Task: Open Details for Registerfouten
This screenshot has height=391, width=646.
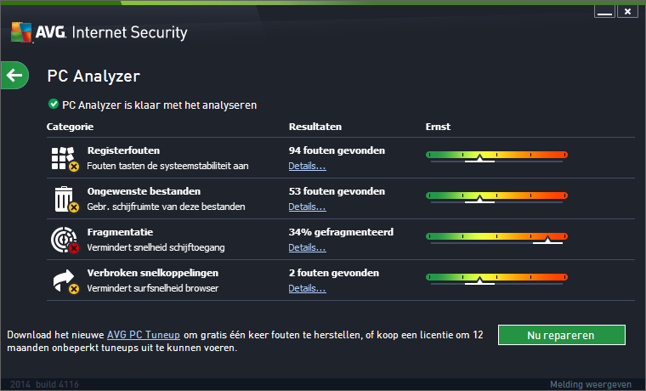Action: [x=307, y=166]
